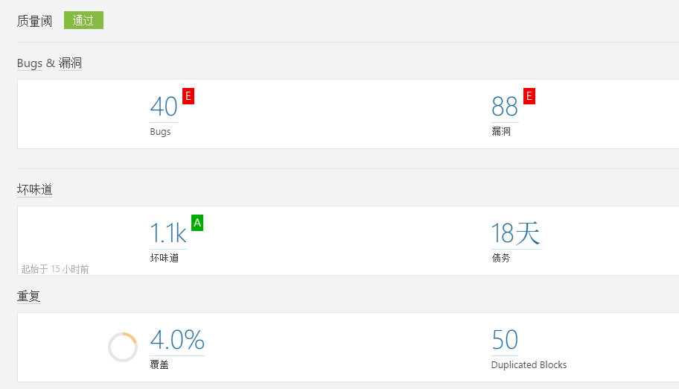Open the 4.0% duplication percentage
The width and height of the screenshot is (679, 389).
coord(177,340)
